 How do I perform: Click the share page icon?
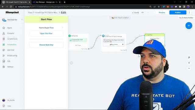(x=154, y=7)
